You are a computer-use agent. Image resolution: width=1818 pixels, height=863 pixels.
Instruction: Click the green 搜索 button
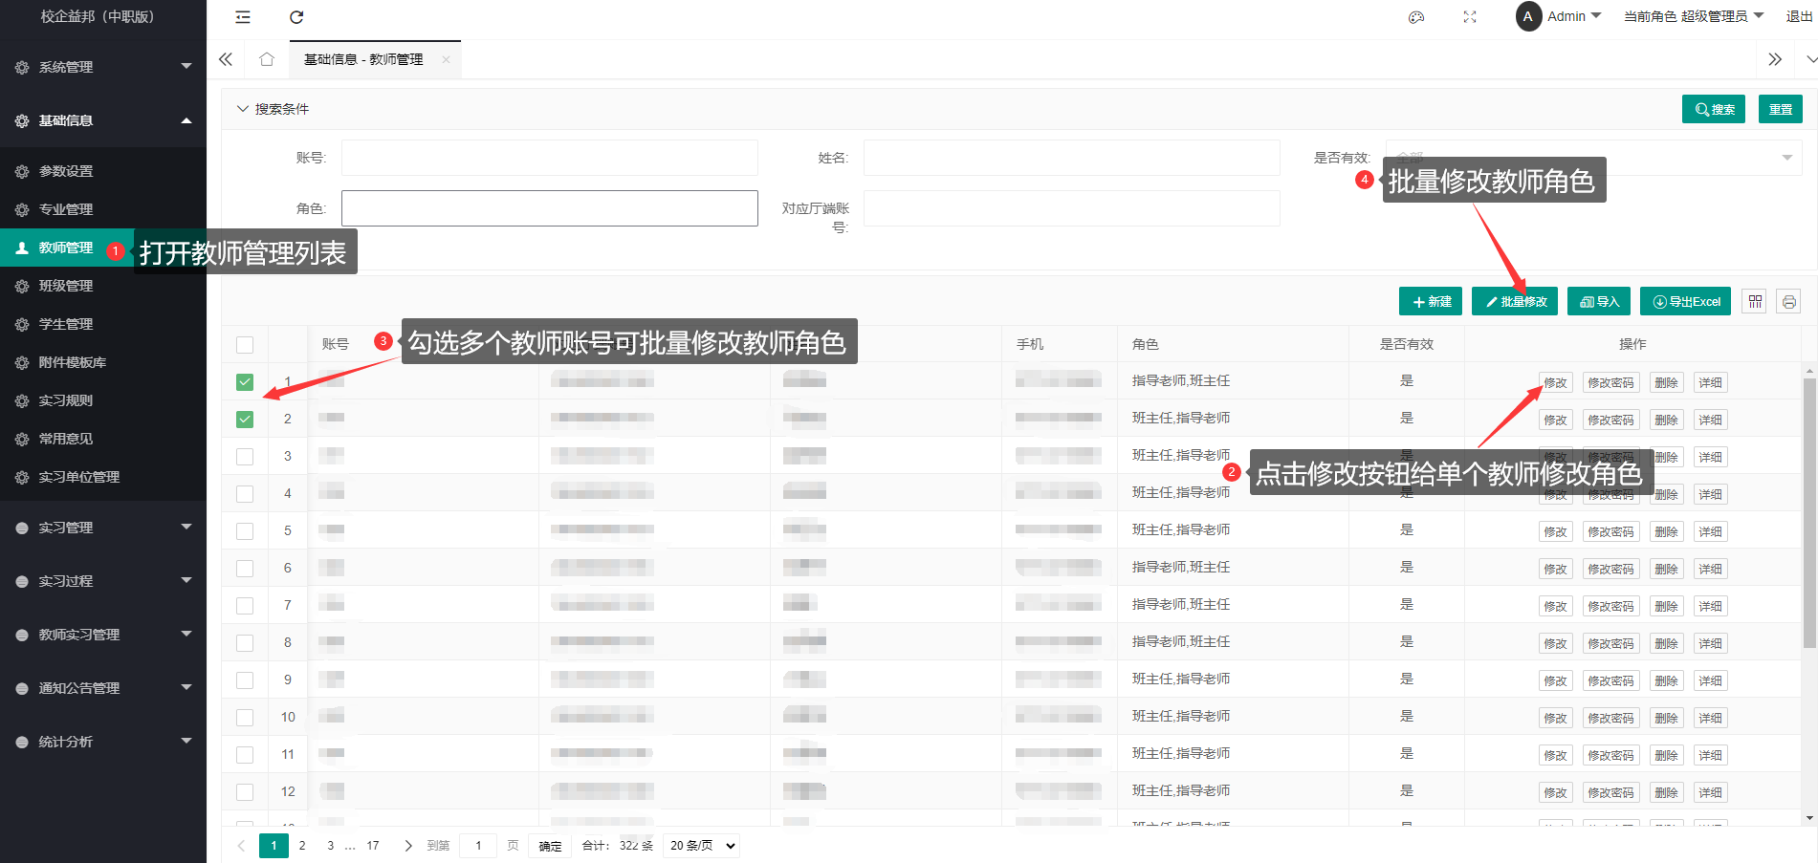click(x=1714, y=110)
